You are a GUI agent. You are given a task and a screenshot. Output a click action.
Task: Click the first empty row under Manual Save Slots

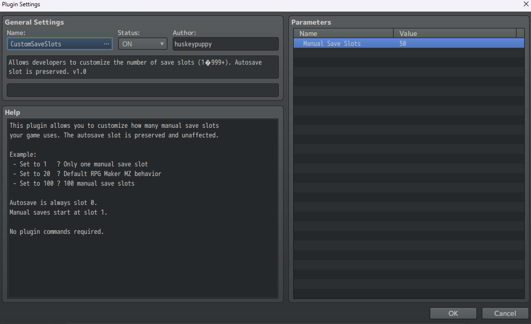click(408, 53)
